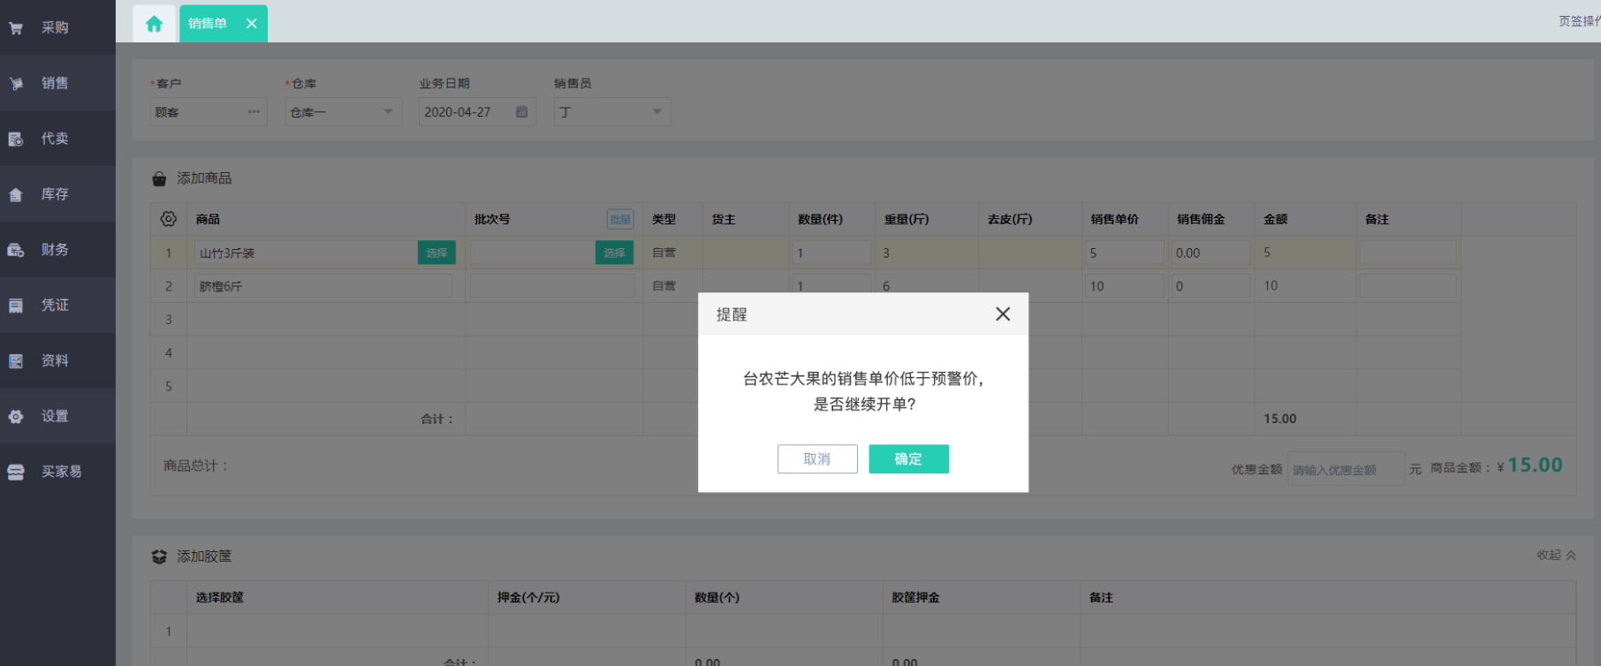
Task: Open the 业务日期 calendar picker icon
Action: (x=521, y=112)
